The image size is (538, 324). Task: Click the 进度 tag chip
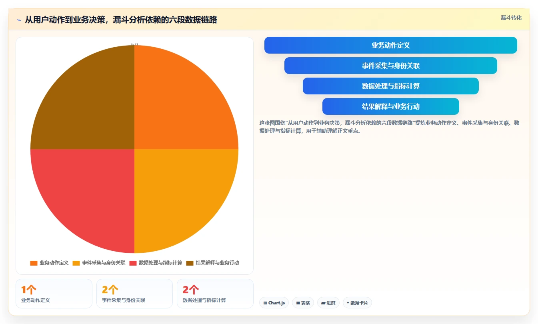[x=328, y=303]
